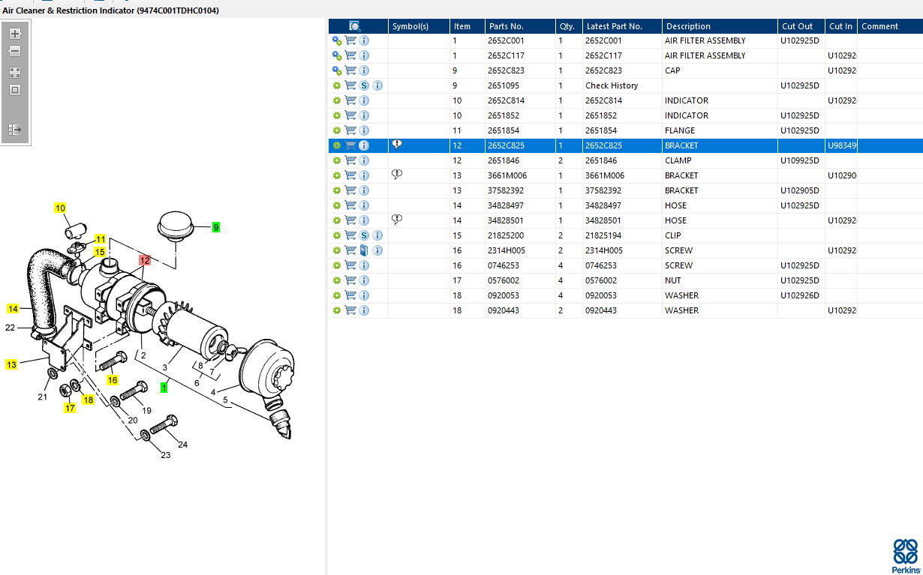Viewport: 923px width, 575px height.
Task: Open supersession S icon for part 2651095
Action: click(x=364, y=85)
